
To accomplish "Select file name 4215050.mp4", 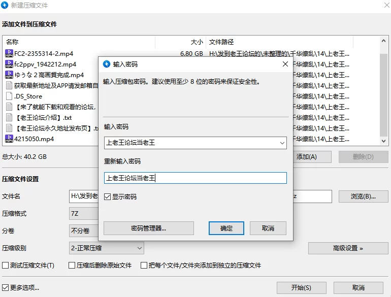I will (x=34, y=139).
